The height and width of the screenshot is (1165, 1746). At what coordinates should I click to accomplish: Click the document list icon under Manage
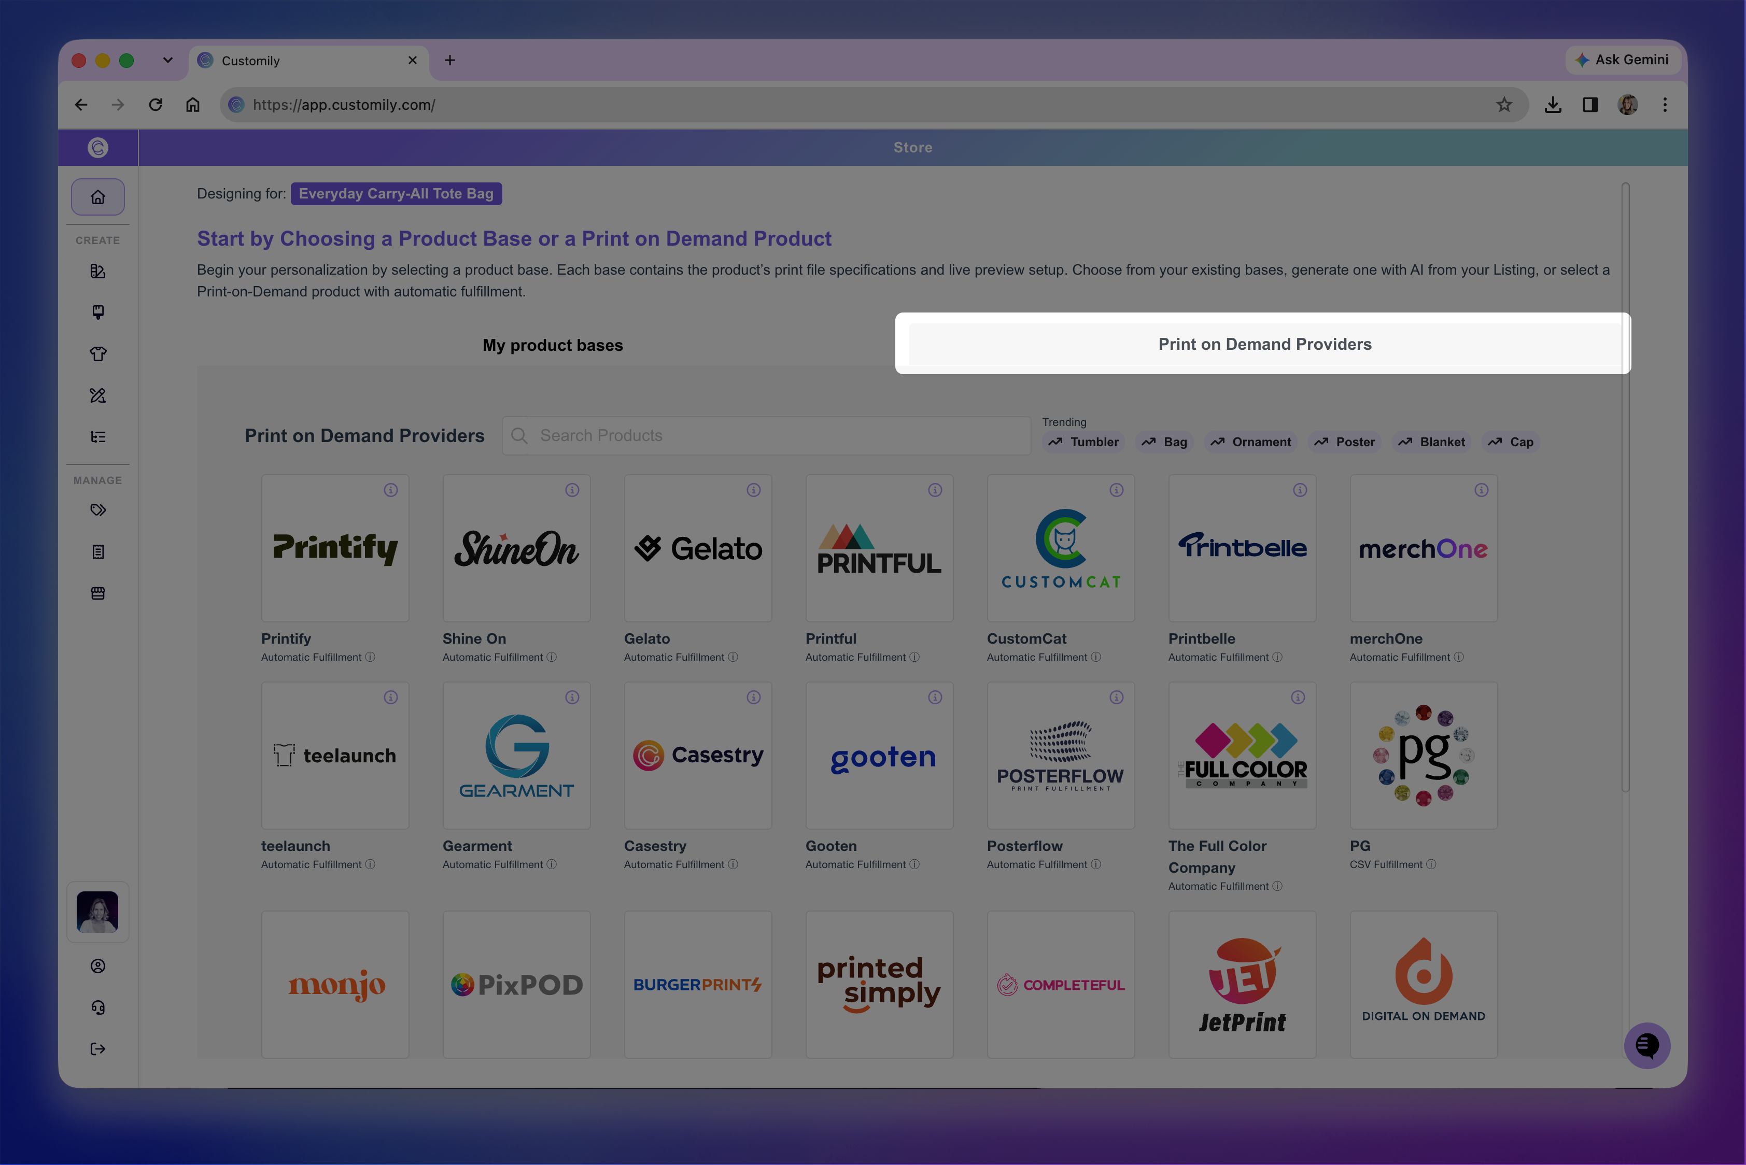pos(97,551)
